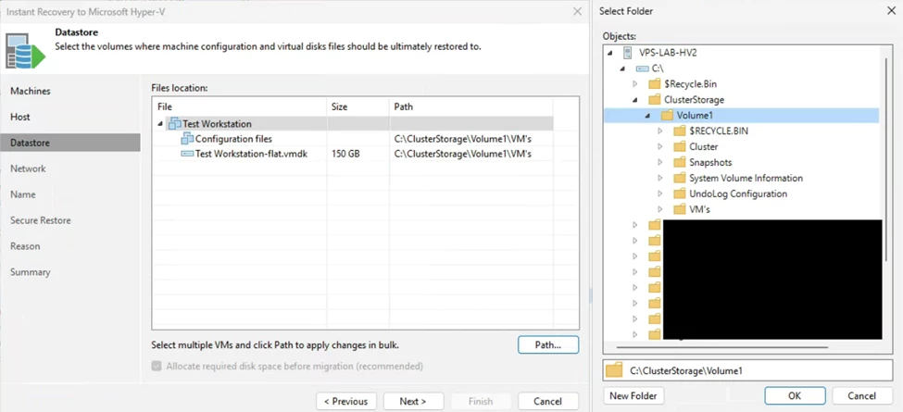Expand the Cluster folder node
Viewport: 903px width, 412px height.
click(x=660, y=146)
